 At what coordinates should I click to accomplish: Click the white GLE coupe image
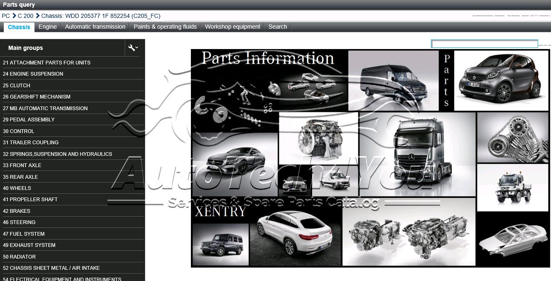click(x=295, y=232)
